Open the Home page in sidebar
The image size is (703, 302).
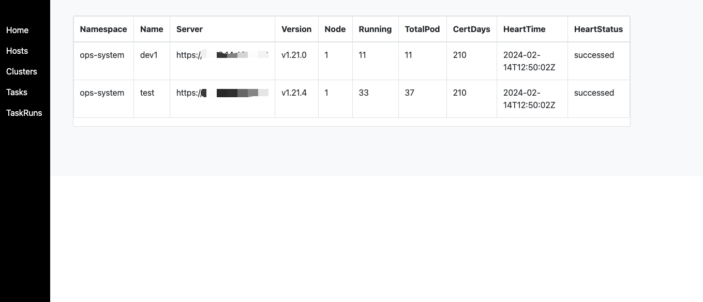click(17, 30)
